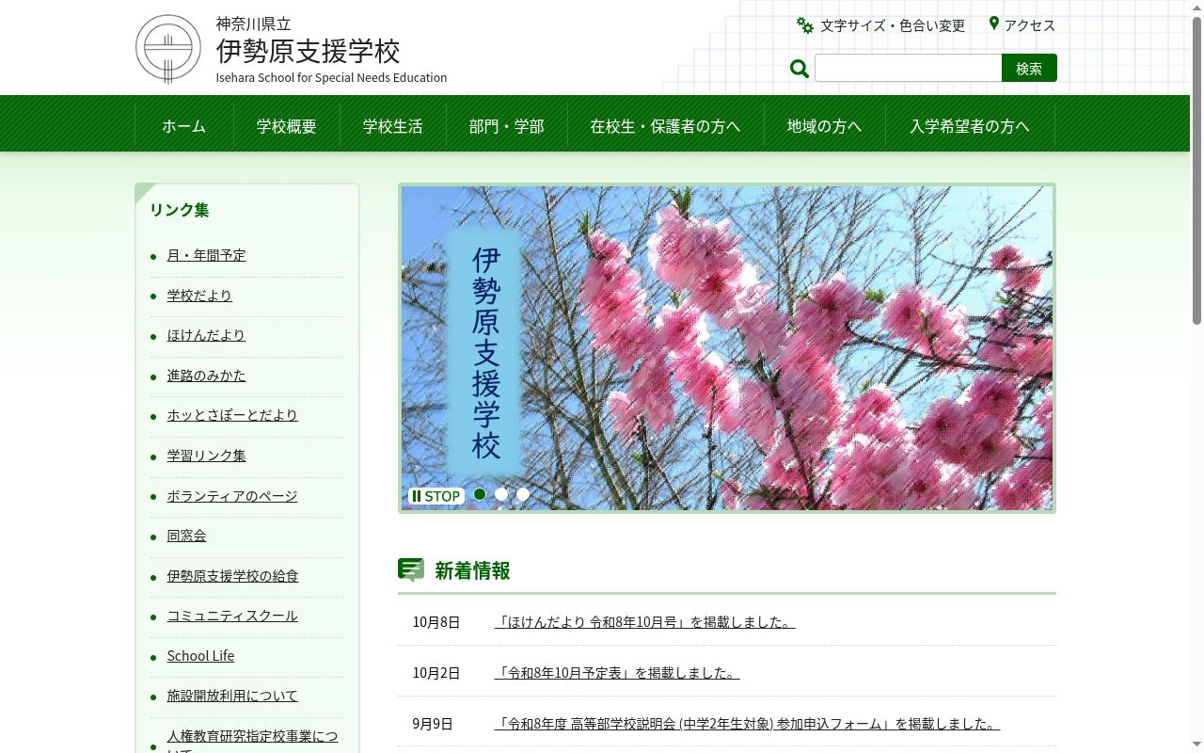This screenshot has height=753, width=1204.
Task: Open コミュニティスクール sidebar link
Action: pyautogui.click(x=232, y=616)
